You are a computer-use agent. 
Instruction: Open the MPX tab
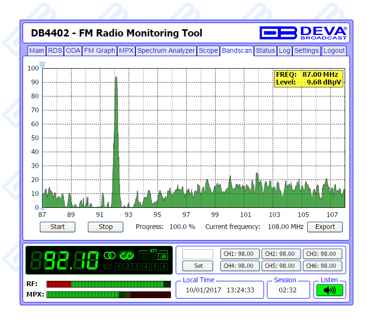(x=126, y=50)
